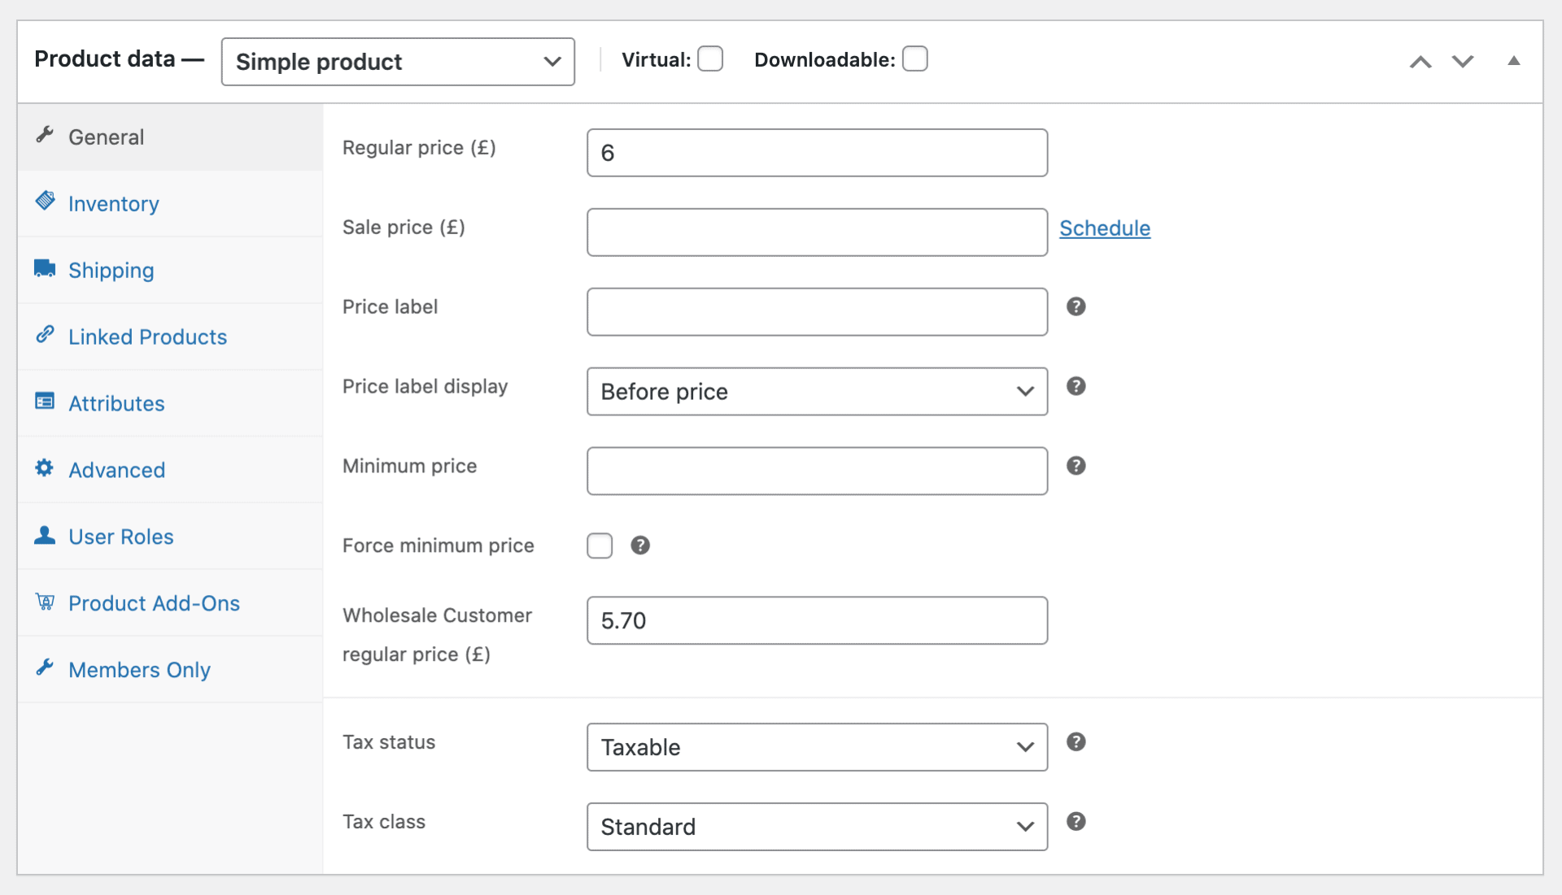Click the Members Only wrench icon

[x=45, y=667]
